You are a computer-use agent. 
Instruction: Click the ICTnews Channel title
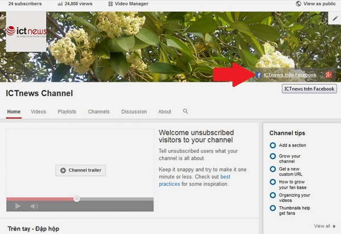(x=39, y=93)
